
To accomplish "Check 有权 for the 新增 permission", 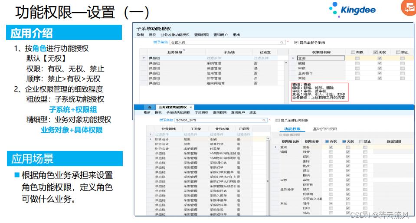I will (331, 152).
